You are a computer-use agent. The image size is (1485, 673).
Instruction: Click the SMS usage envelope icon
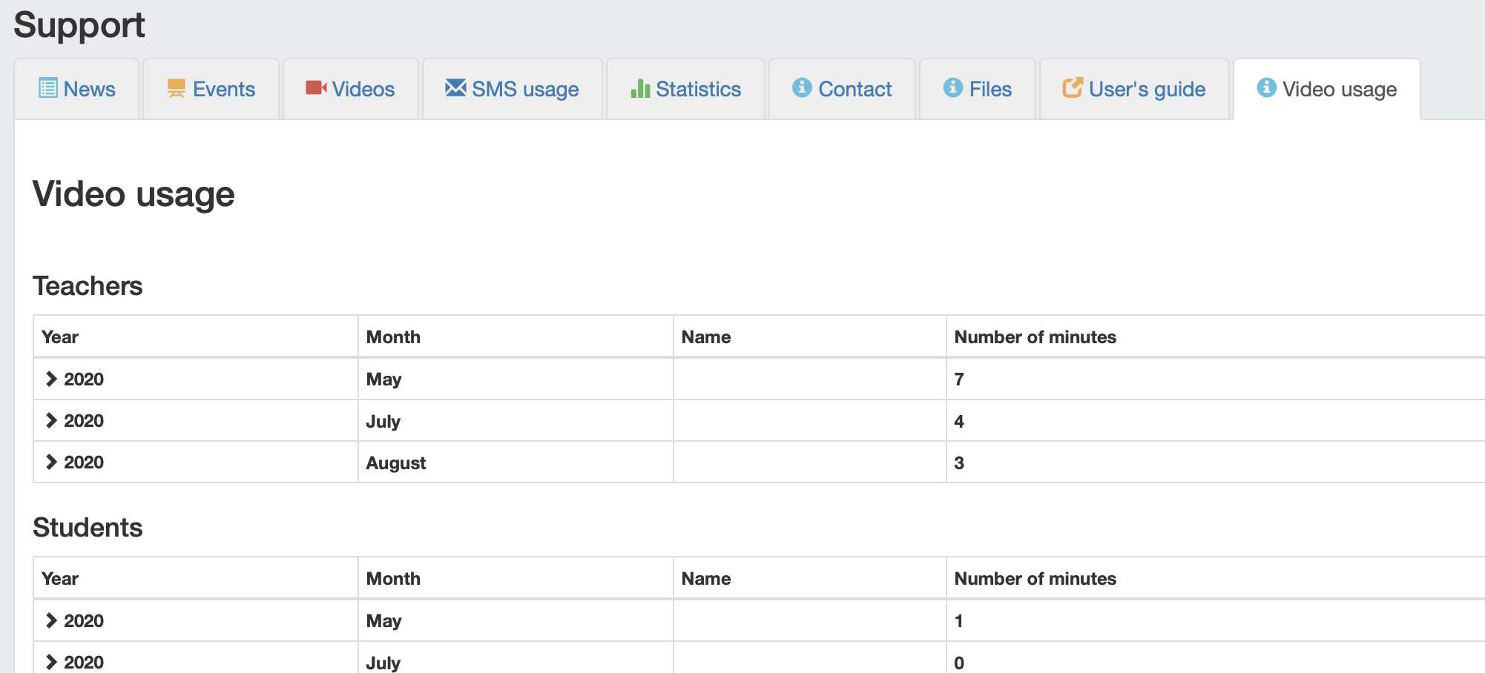point(455,87)
